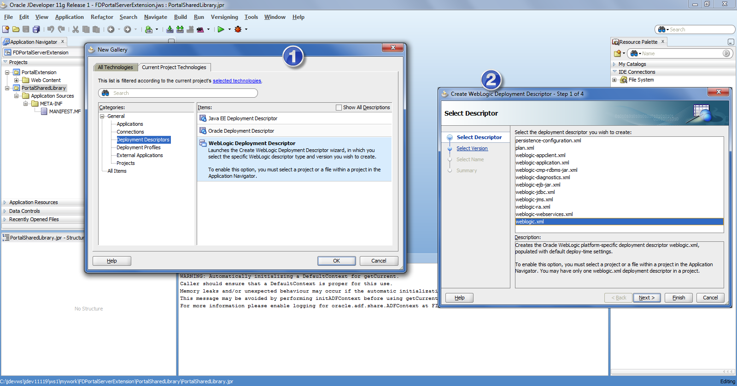This screenshot has width=737, height=386.
Task: Expand the Data Controls accordion
Action: click(5, 211)
